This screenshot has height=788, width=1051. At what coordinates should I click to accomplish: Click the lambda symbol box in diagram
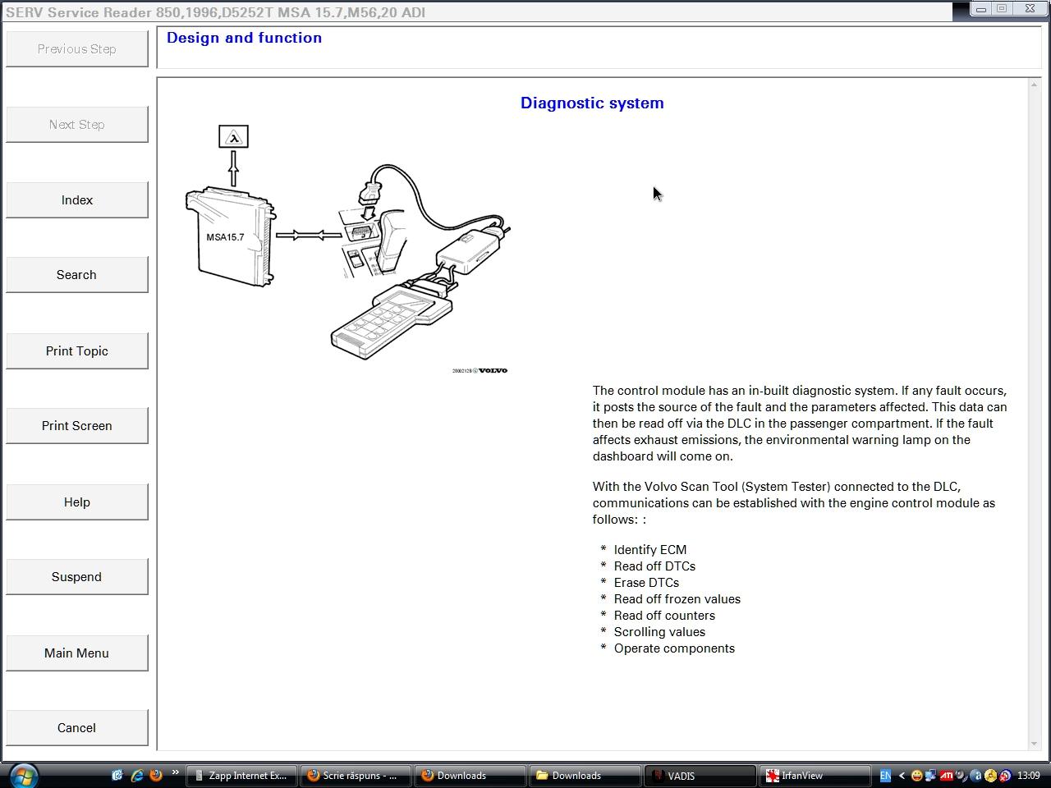coord(233,136)
